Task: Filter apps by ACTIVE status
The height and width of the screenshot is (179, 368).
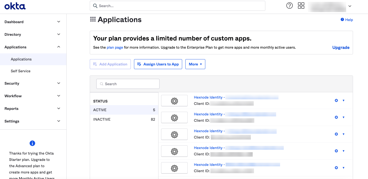Action: (x=124, y=110)
